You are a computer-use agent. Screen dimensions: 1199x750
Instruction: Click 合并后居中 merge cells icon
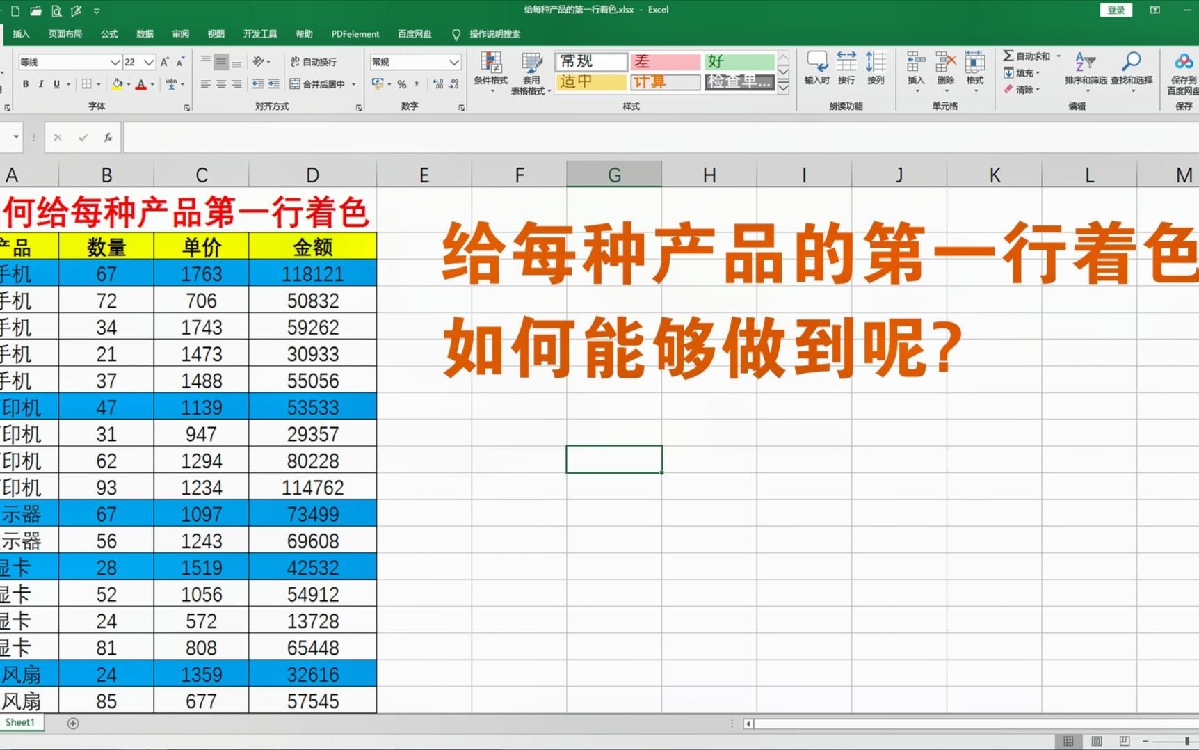(x=320, y=83)
